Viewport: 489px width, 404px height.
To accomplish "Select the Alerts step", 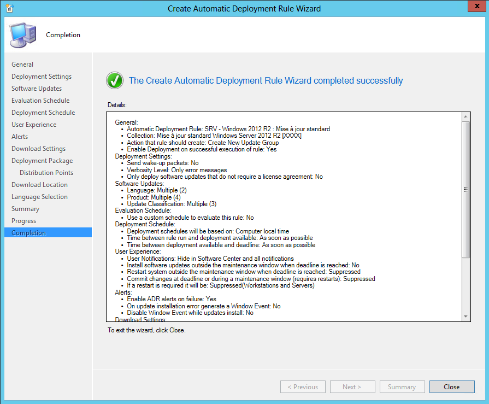I will pyautogui.click(x=20, y=137).
